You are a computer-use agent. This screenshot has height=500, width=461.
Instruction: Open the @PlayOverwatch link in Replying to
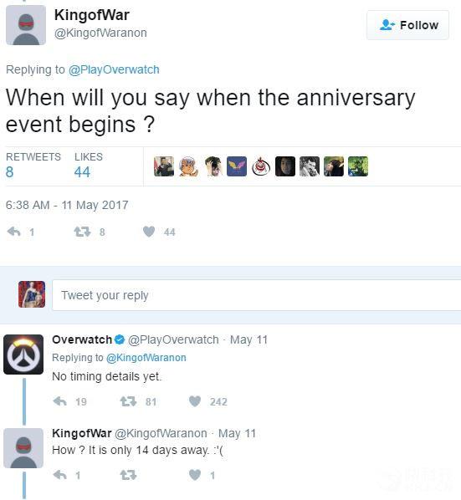click(114, 69)
